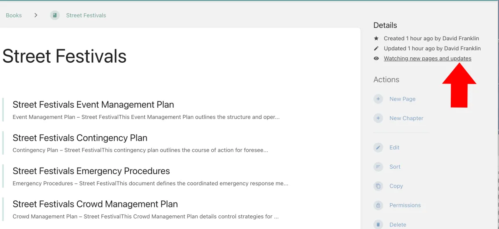The width and height of the screenshot is (499, 229).
Task: Select the New Chapter action
Action: point(406,118)
